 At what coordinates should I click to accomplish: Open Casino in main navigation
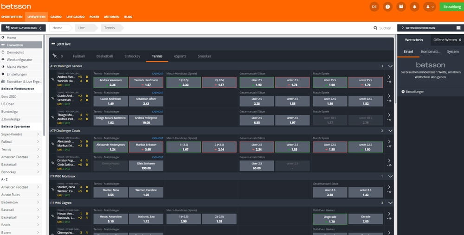point(56,17)
